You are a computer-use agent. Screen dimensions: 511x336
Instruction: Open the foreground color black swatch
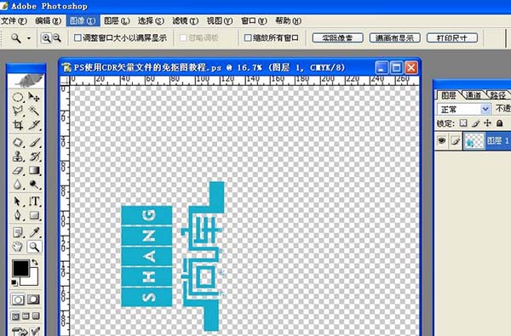point(20,269)
